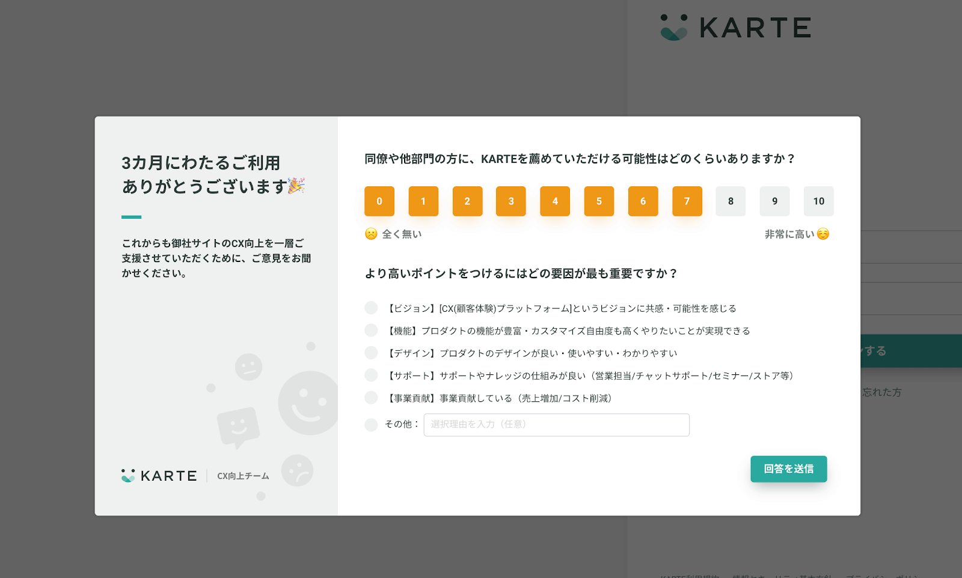Image resolution: width=962 pixels, height=578 pixels.
Task: Click the KARTE logo in the survey panel
Action: 159,476
